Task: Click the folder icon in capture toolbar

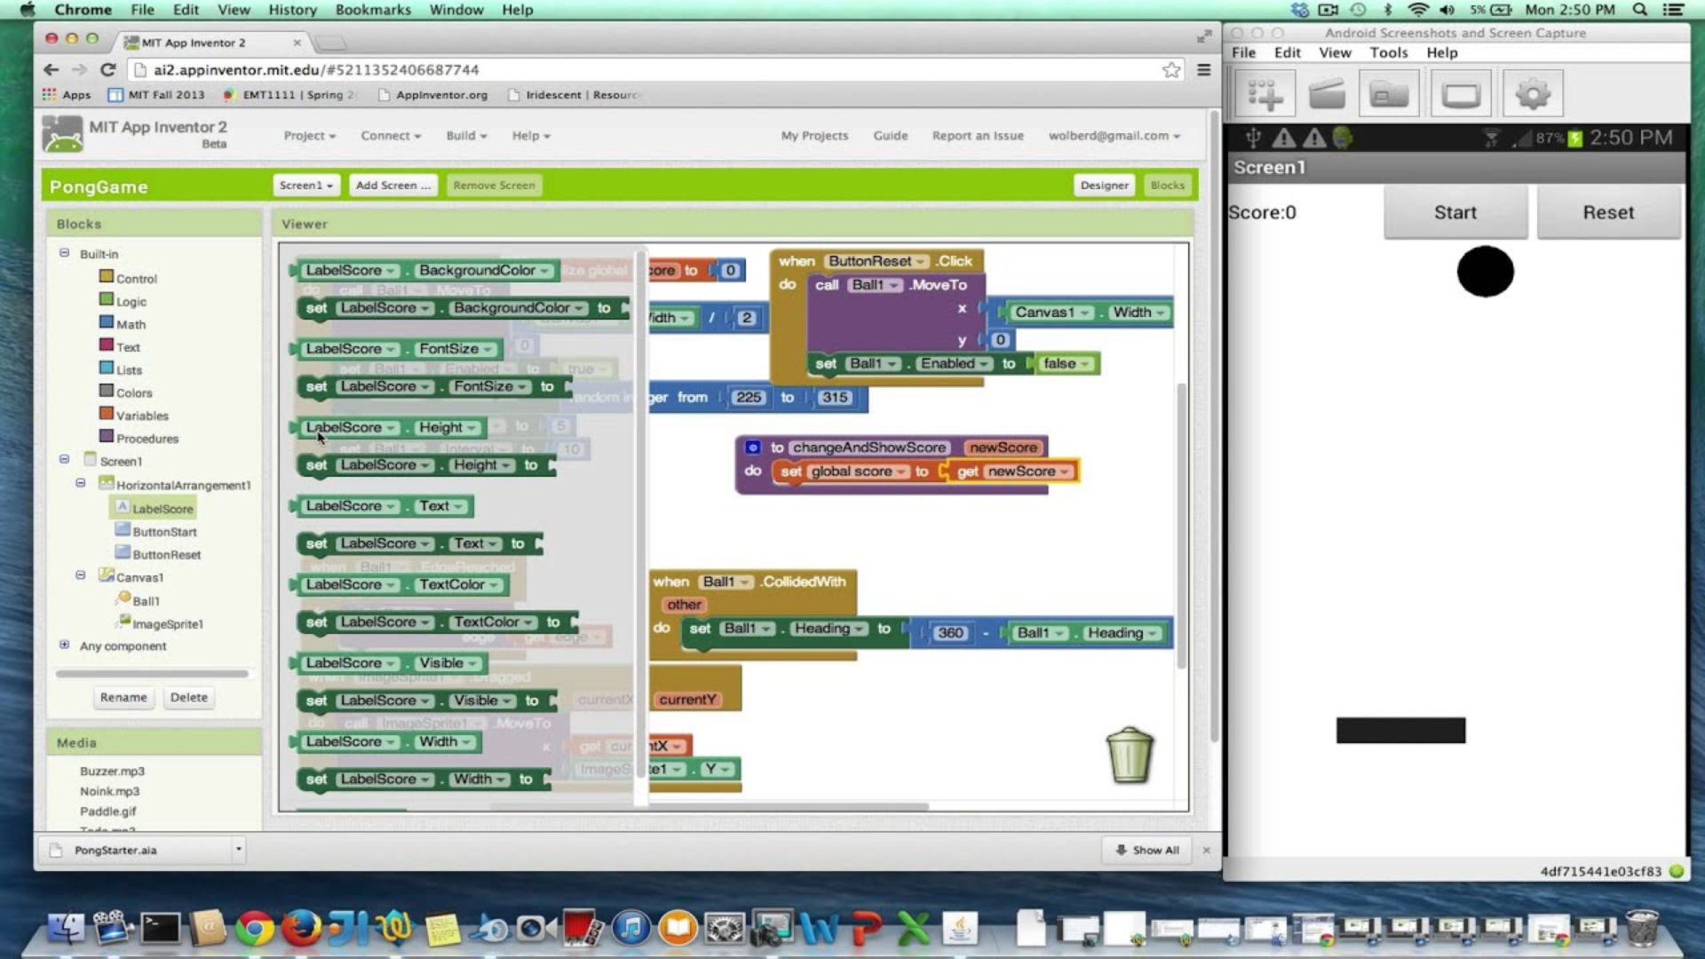Action: (x=1389, y=94)
